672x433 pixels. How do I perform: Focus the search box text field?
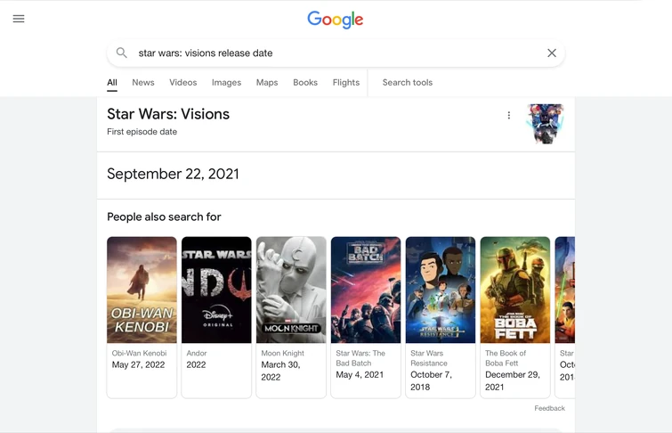click(x=336, y=53)
